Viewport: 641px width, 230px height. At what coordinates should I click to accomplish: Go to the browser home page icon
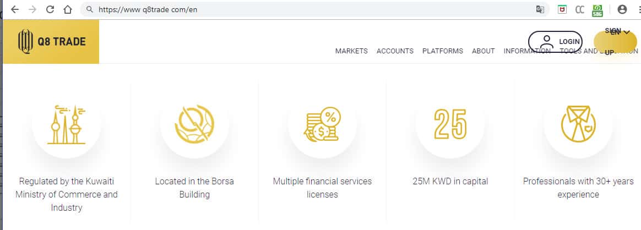68,9
